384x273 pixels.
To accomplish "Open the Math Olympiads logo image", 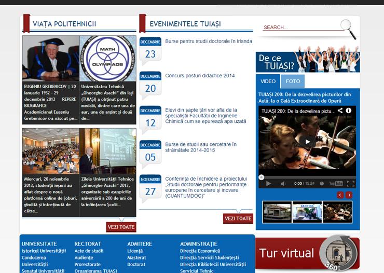I will pyautogui.click(x=108, y=59).
